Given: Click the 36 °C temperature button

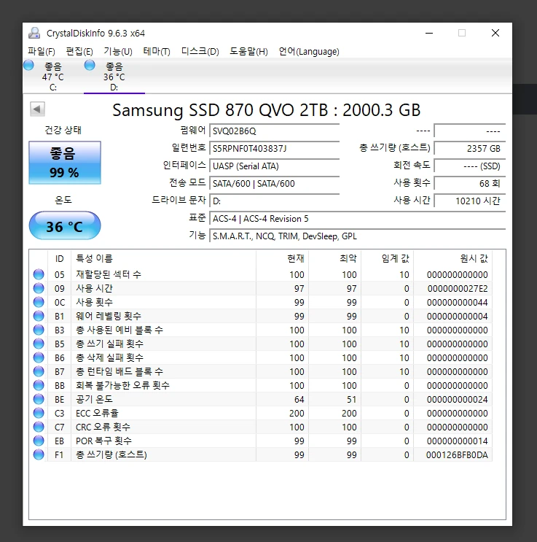Looking at the screenshot, I should pos(65,226).
